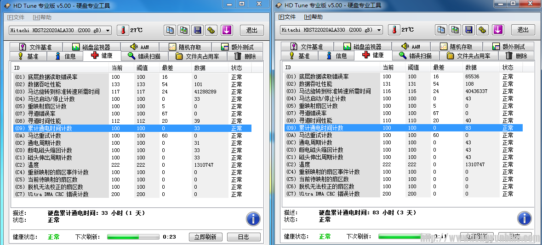Screen dimensions: 542x245
Task: Click copy text to clipboard icon in left window
Action: tap(170, 30)
